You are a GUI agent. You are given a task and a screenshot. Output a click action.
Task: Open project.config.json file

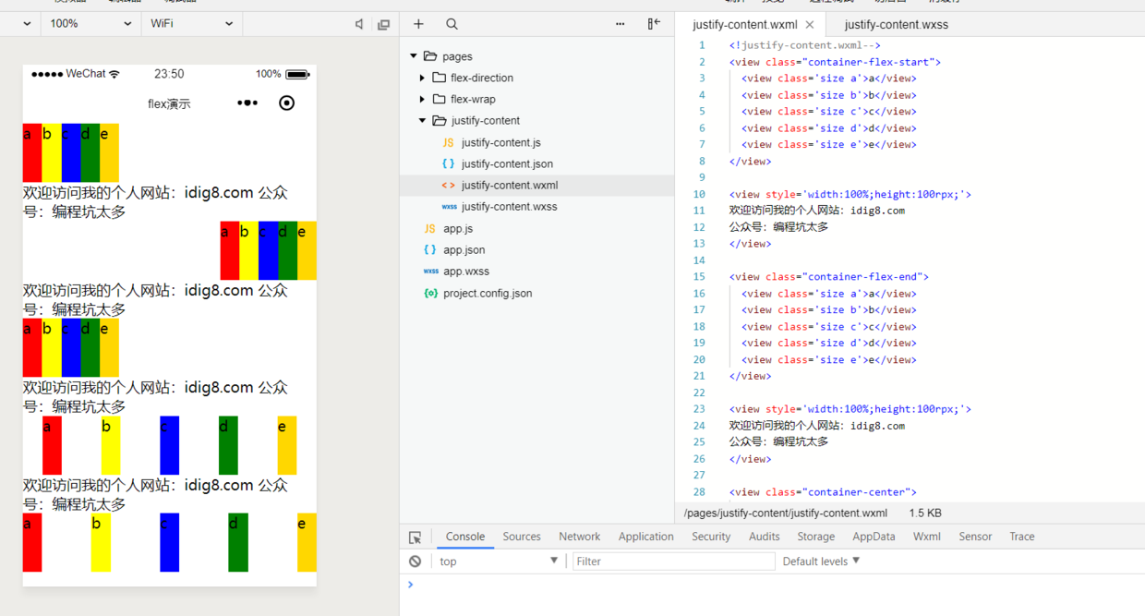coord(487,293)
